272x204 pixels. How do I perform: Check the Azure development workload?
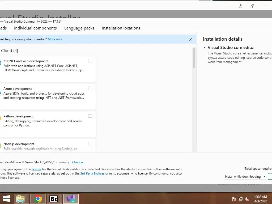tap(90, 88)
